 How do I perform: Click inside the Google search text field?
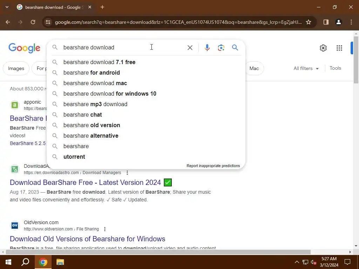[x=124, y=48]
